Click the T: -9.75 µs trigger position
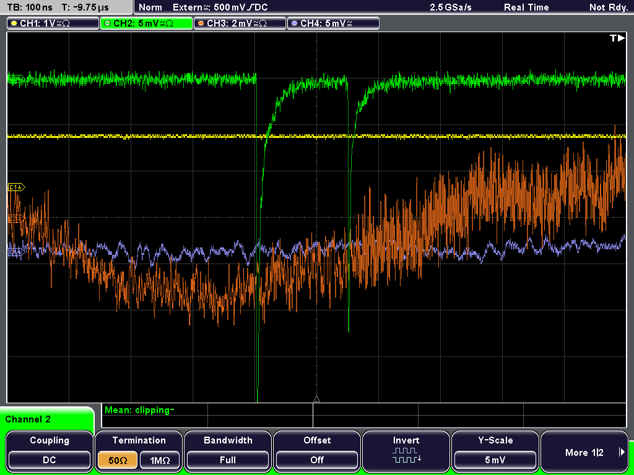Viewport: 634px width, 475px height. point(85,7)
